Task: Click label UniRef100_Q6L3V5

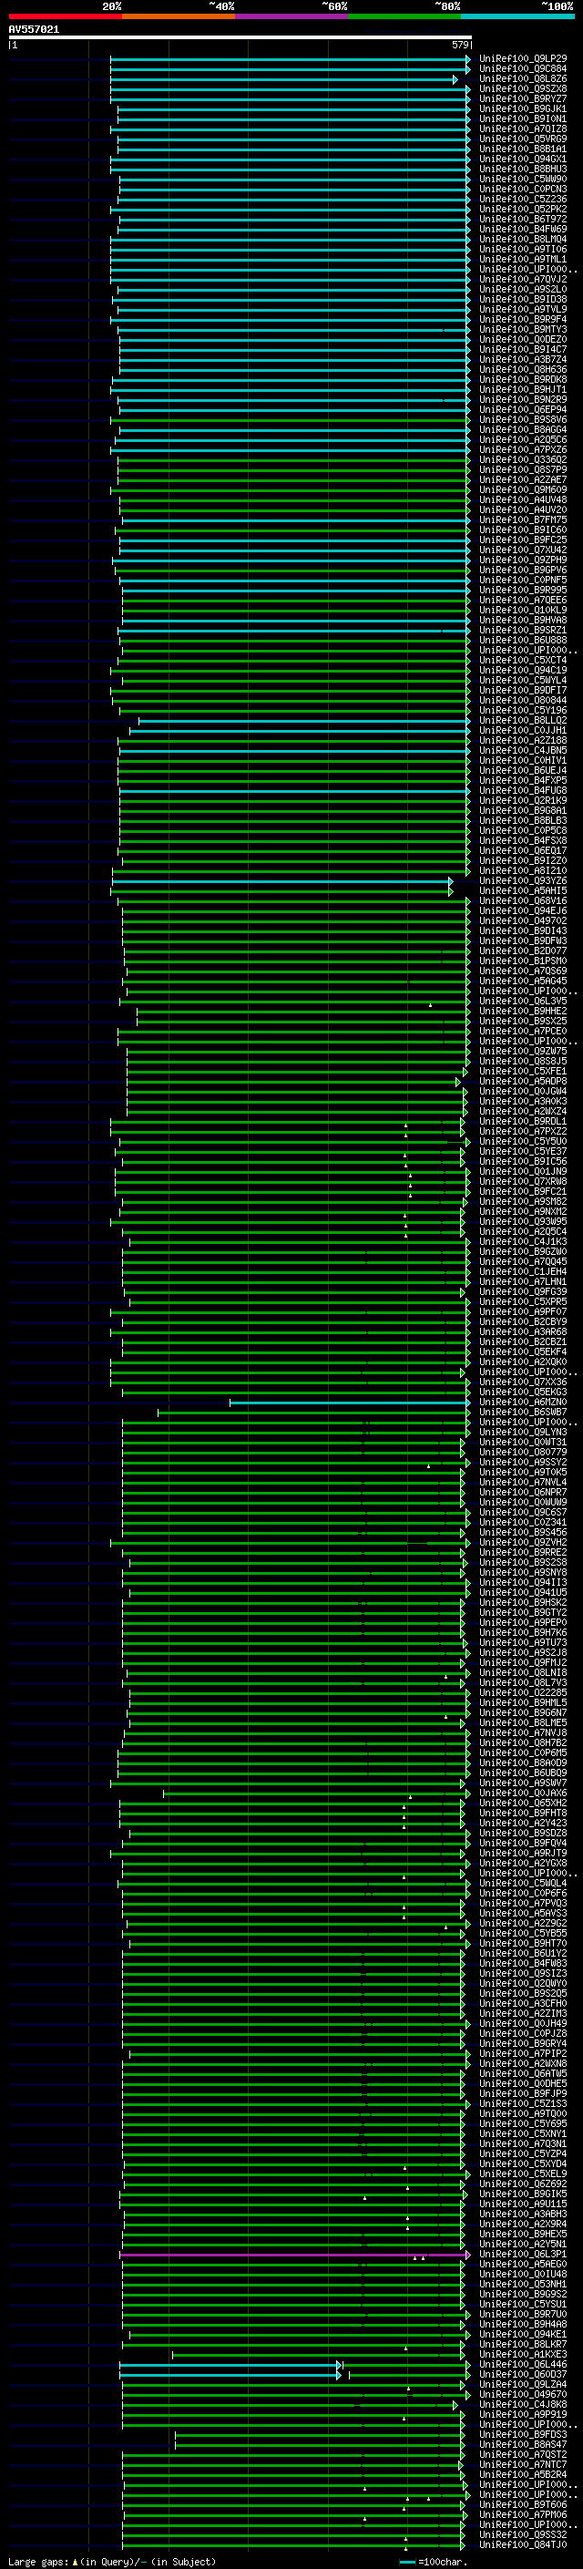Action: (x=523, y=1002)
